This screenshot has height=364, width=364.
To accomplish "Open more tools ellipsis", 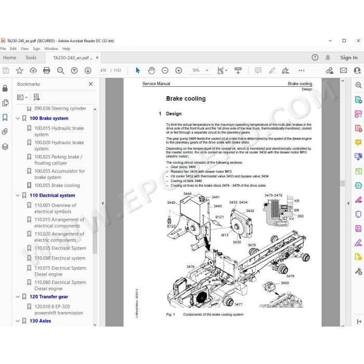I will pos(301,70).
